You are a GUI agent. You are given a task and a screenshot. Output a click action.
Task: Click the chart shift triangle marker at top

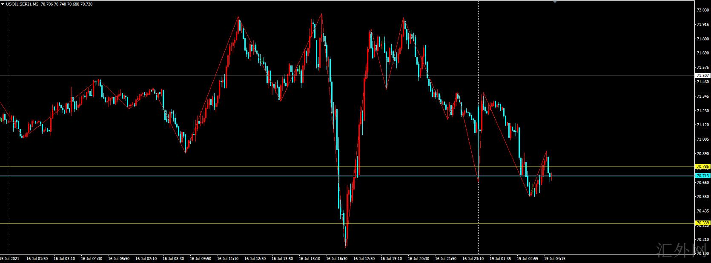(555, 2)
